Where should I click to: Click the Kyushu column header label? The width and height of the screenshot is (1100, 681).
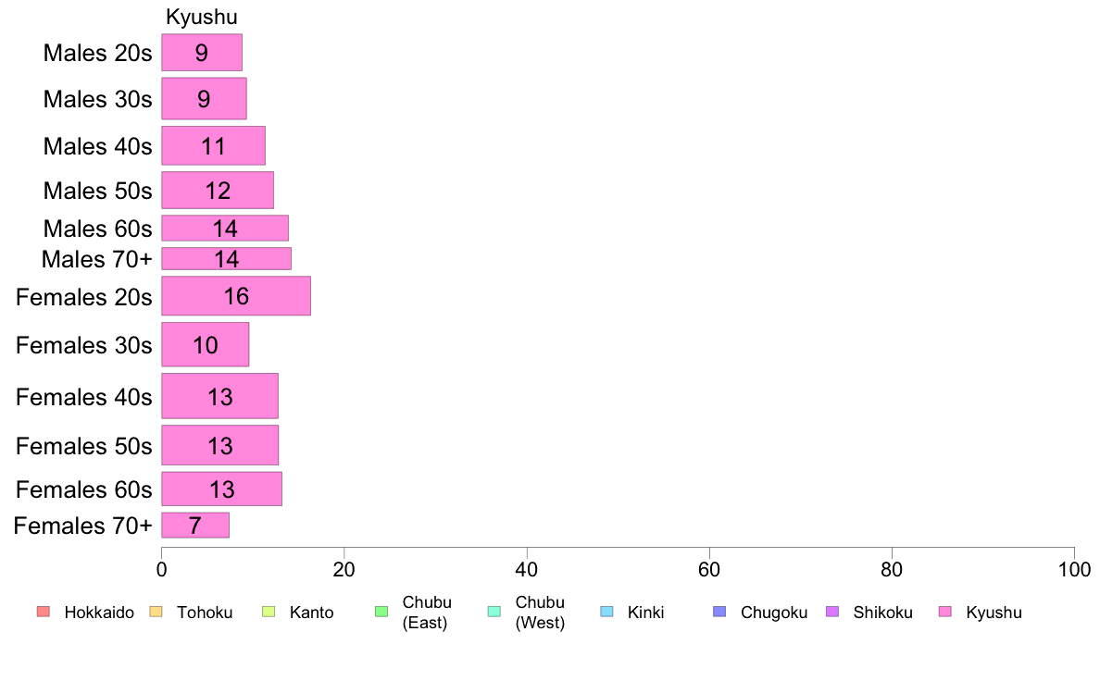pyautogui.click(x=201, y=17)
